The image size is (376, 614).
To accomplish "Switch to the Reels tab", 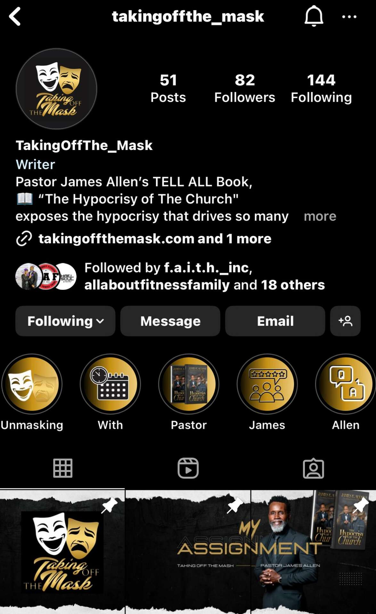I will pyautogui.click(x=188, y=468).
